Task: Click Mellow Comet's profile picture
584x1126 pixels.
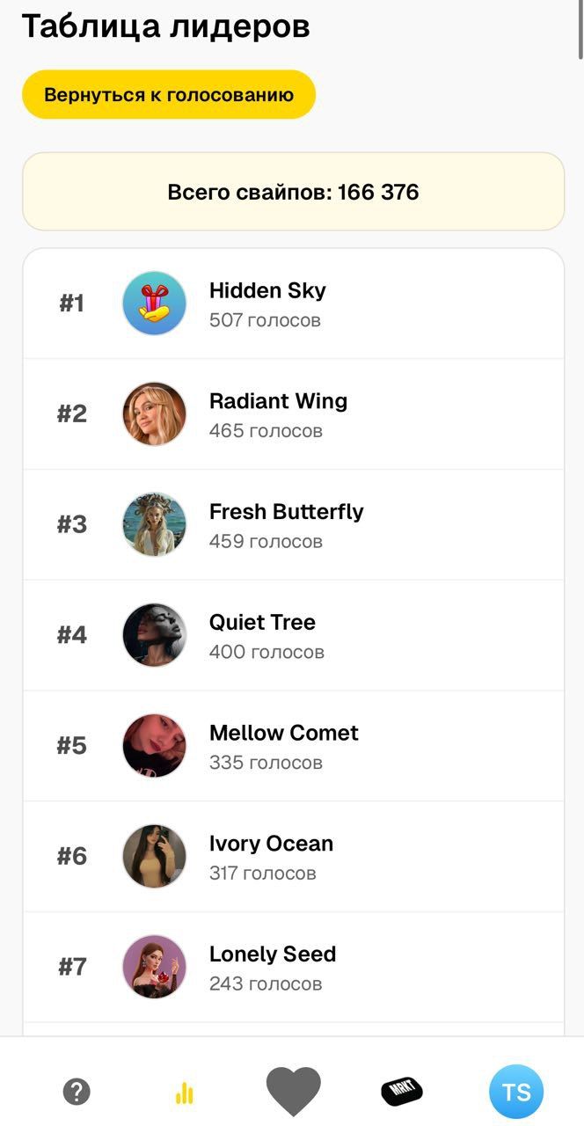Action: 154,745
